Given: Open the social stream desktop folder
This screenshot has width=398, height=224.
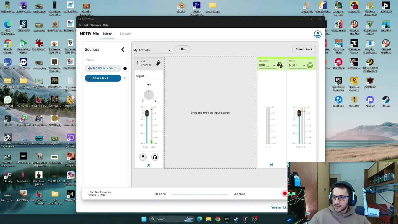Looking at the screenshot, I should [212, 7].
